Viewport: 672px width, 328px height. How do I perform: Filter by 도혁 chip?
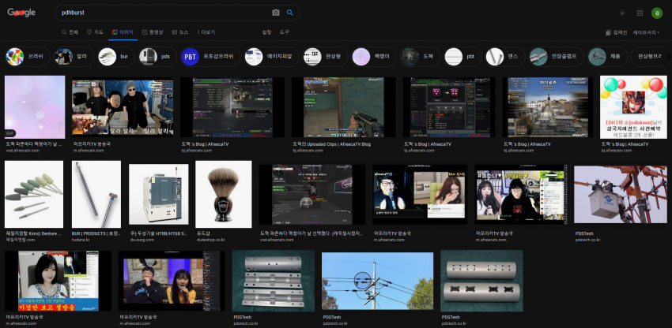(420, 57)
